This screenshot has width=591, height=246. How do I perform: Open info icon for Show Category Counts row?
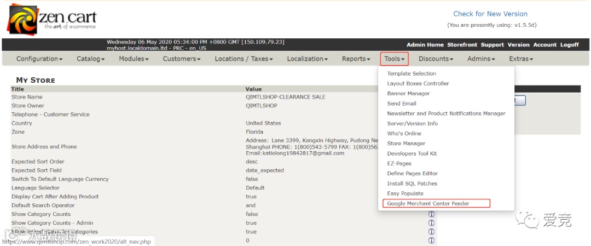pyautogui.click(x=431, y=214)
